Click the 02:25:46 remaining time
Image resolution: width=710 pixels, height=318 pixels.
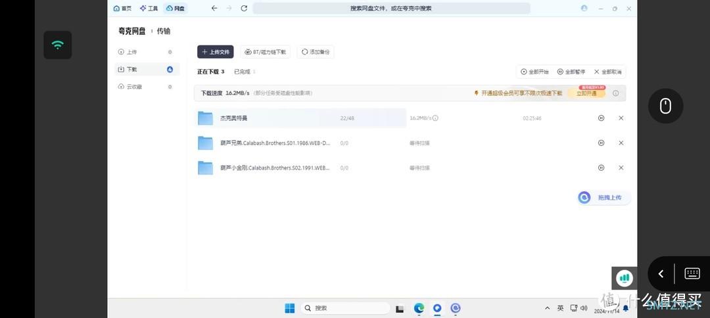tap(532, 118)
